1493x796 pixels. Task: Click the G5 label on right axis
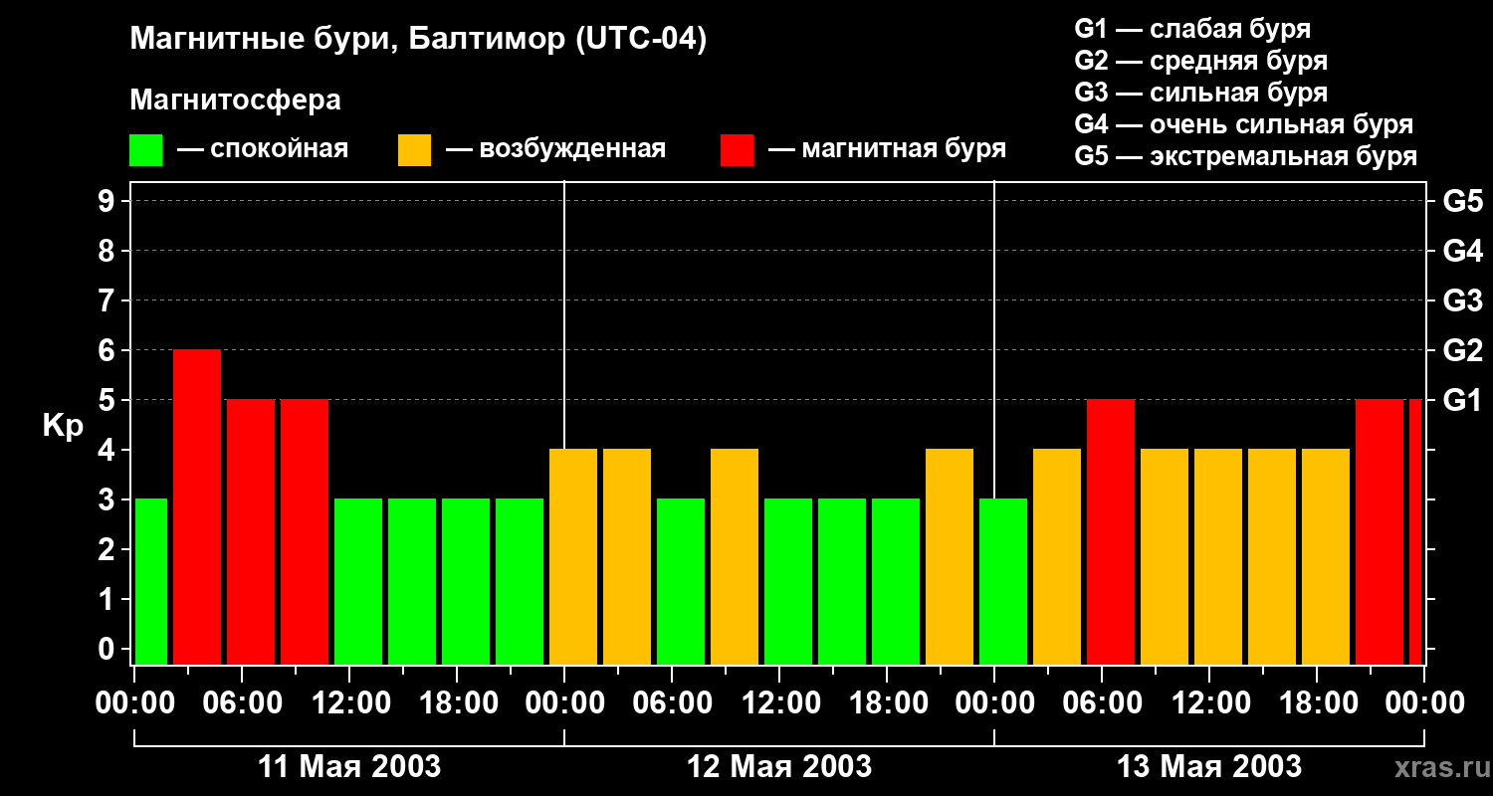pos(1462,201)
